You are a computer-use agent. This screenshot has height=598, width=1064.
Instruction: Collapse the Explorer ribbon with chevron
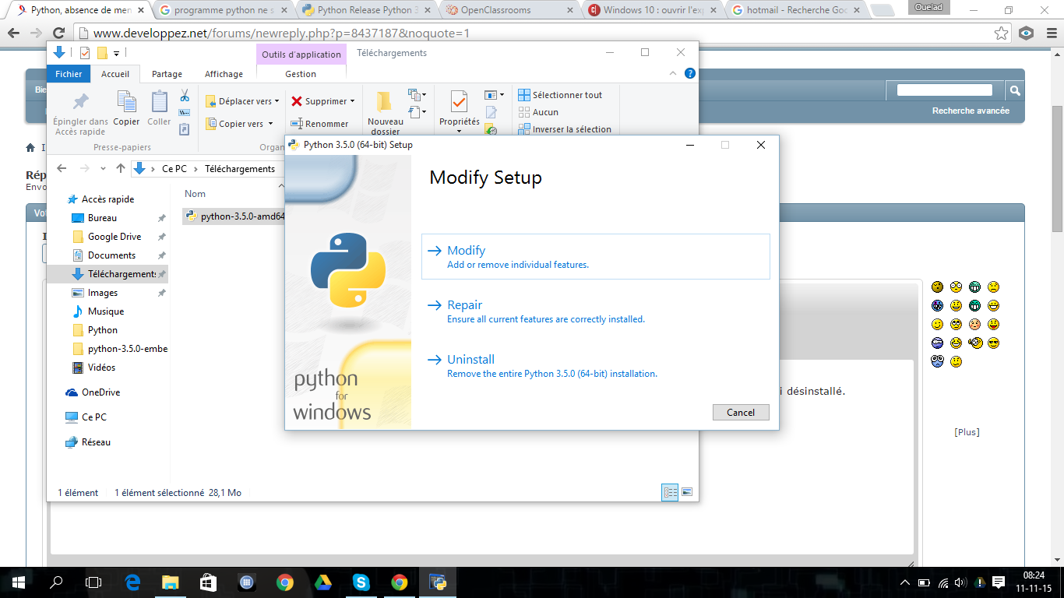[674, 73]
